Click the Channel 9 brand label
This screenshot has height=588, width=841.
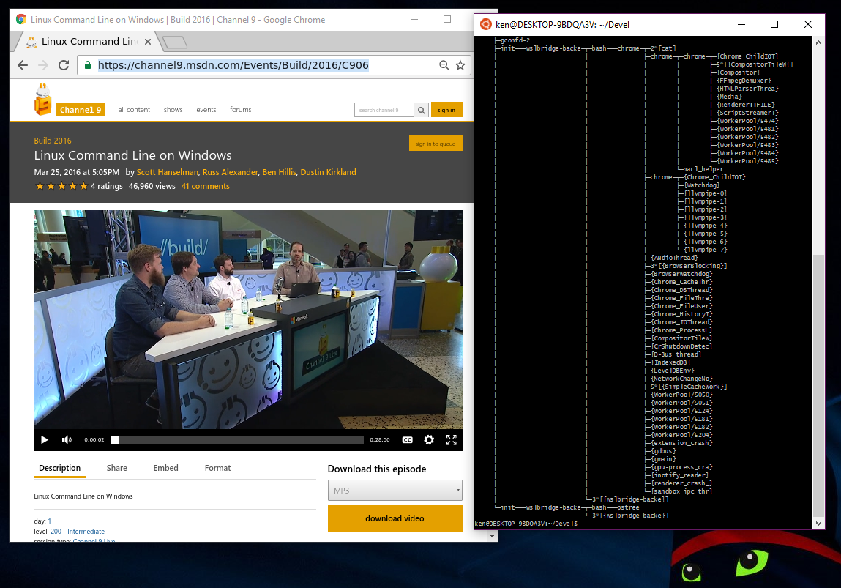(x=81, y=109)
